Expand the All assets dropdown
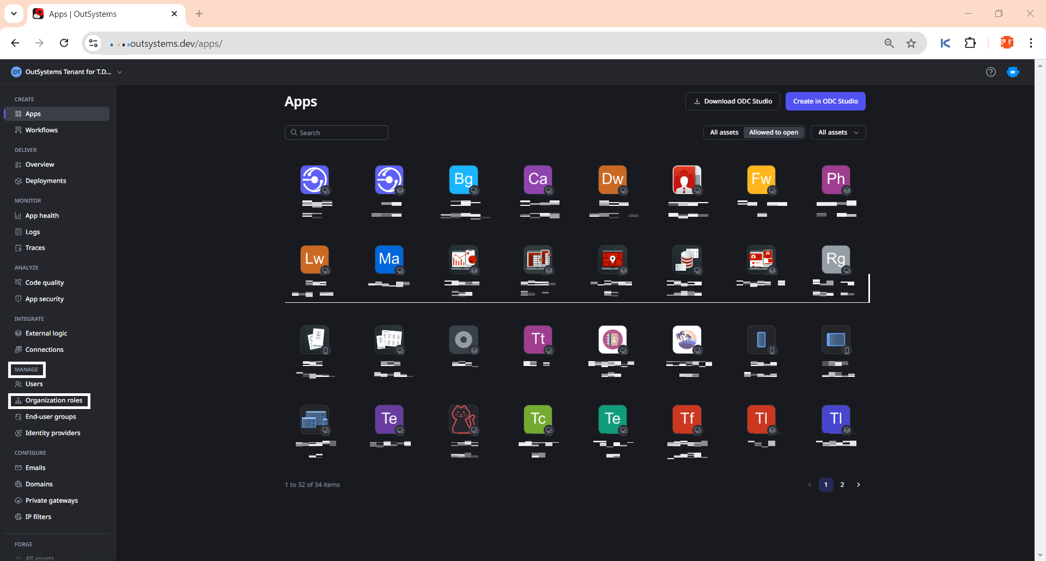This screenshot has width=1046, height=561. tap(838, 132)
